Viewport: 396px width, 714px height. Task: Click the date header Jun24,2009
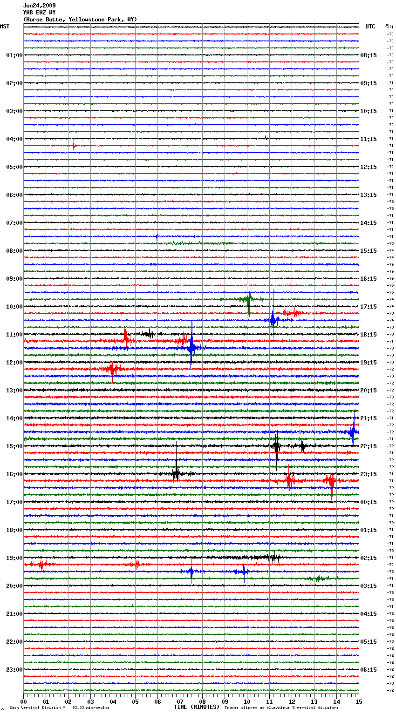tap(39, 6)
